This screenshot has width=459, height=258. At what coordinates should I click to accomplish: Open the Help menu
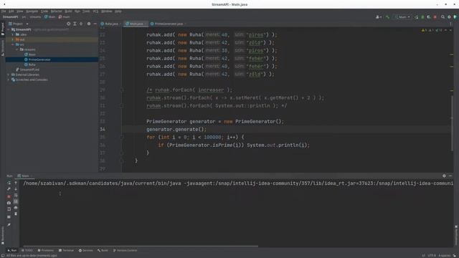[118, 11]
